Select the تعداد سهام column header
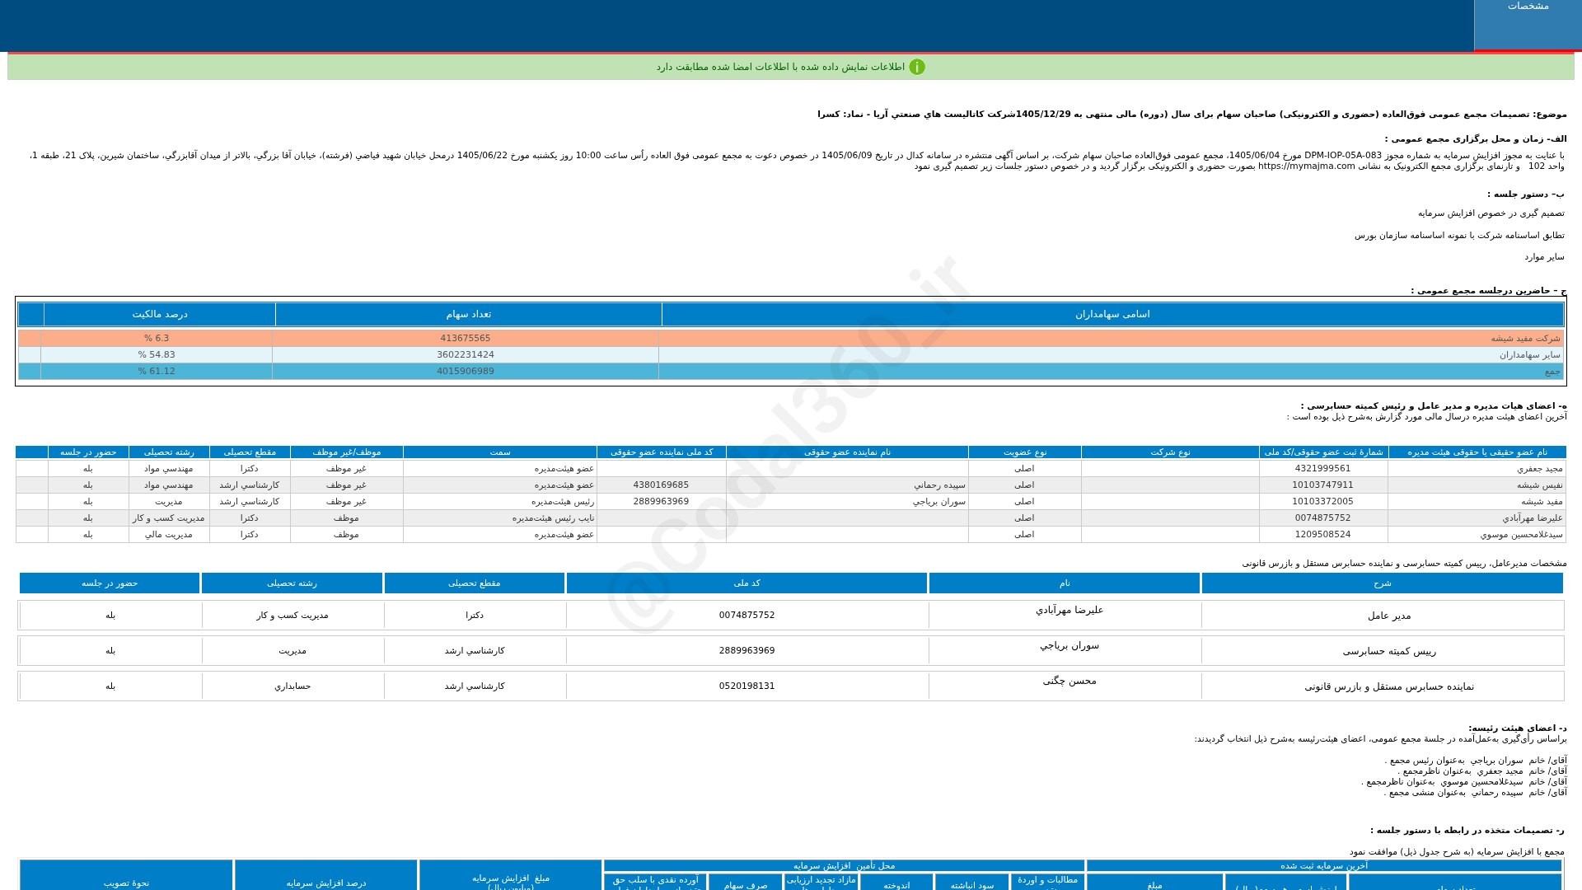 [468, 314]
